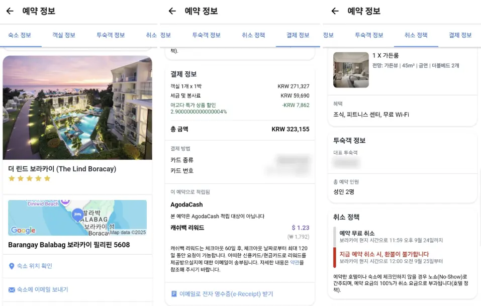Image resolution: width=481 pixels, height=306 pixels.
Task: Click room details line with 45m² 더블베드 2개
Action: point(415,65)
